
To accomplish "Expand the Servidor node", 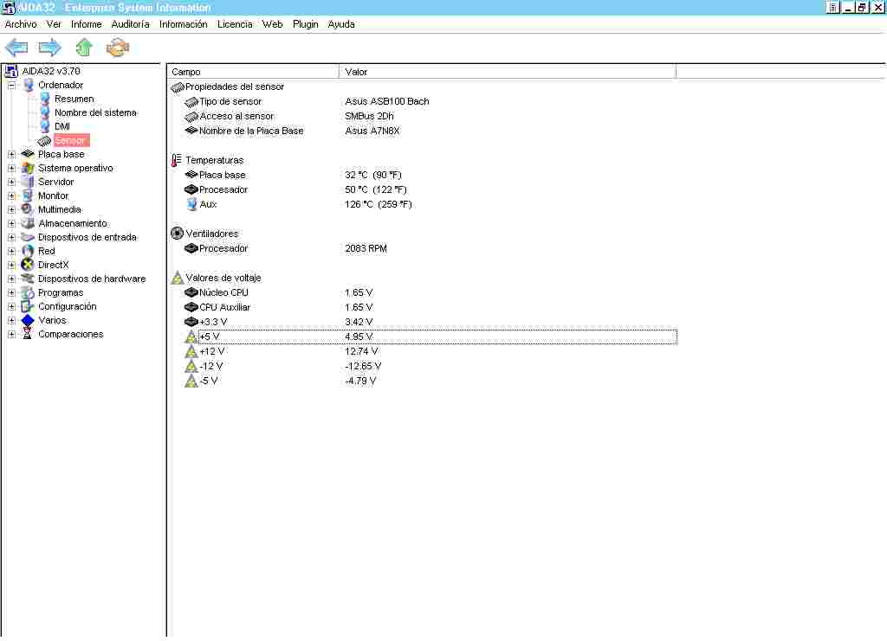I will 11,182.
